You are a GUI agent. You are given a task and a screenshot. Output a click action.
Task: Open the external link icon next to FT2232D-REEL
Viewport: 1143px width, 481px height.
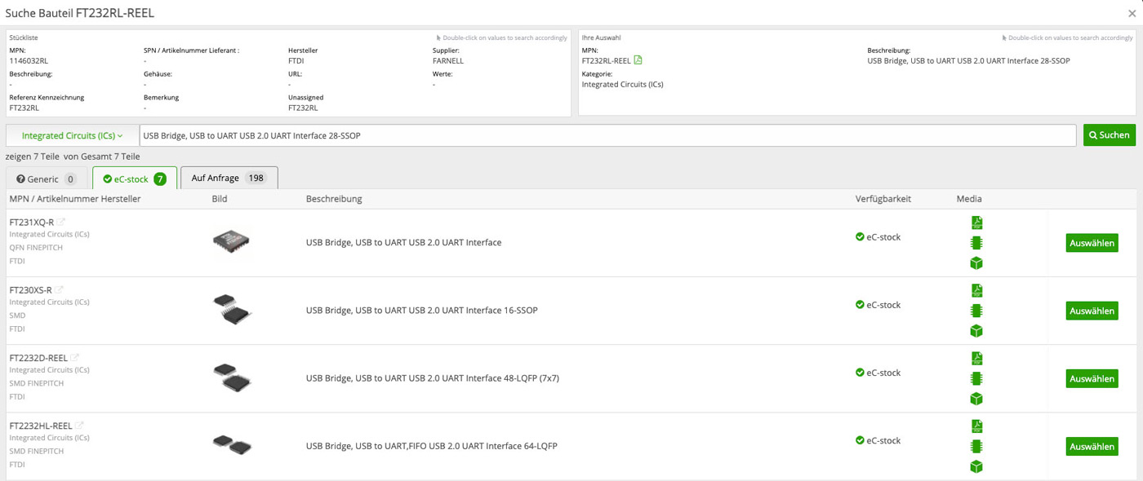(x=75, y=357)
